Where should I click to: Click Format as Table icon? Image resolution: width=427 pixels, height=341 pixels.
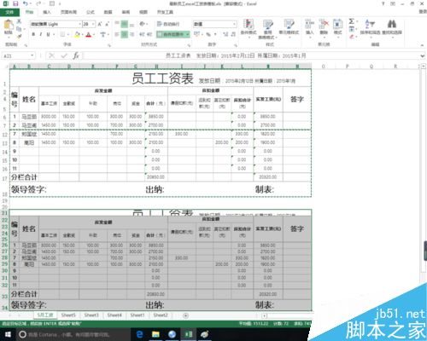[x=268, y=25]
